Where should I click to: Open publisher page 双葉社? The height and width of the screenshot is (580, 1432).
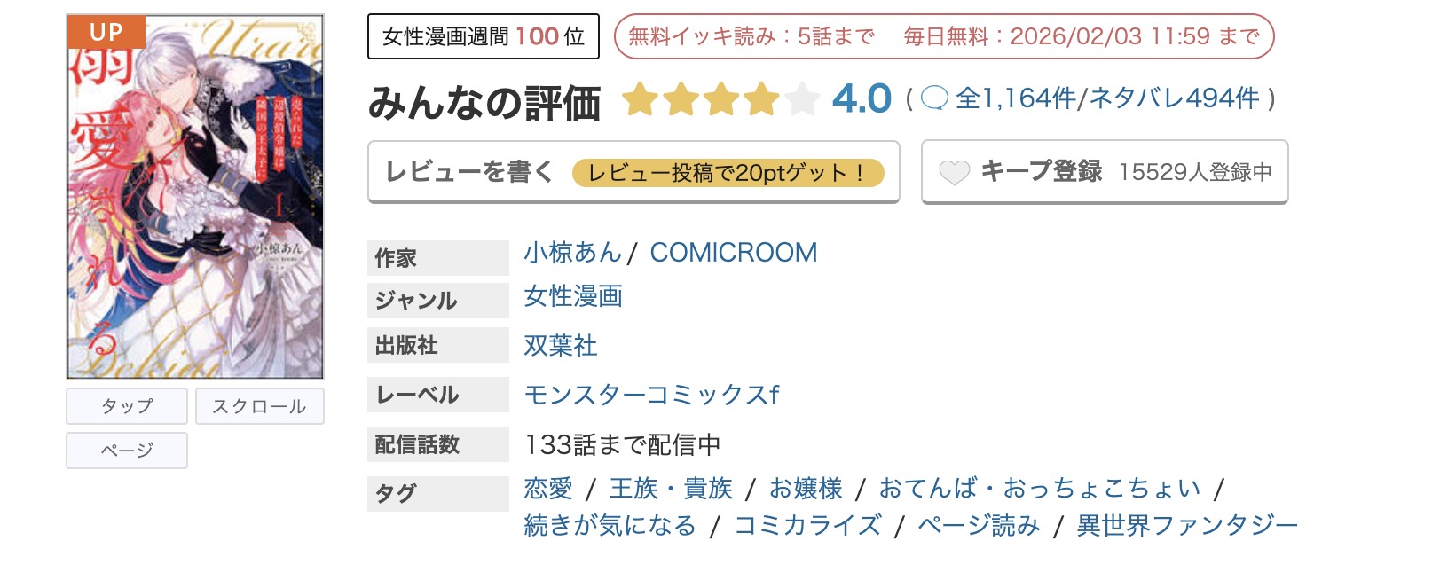click(x=561, y=346)
